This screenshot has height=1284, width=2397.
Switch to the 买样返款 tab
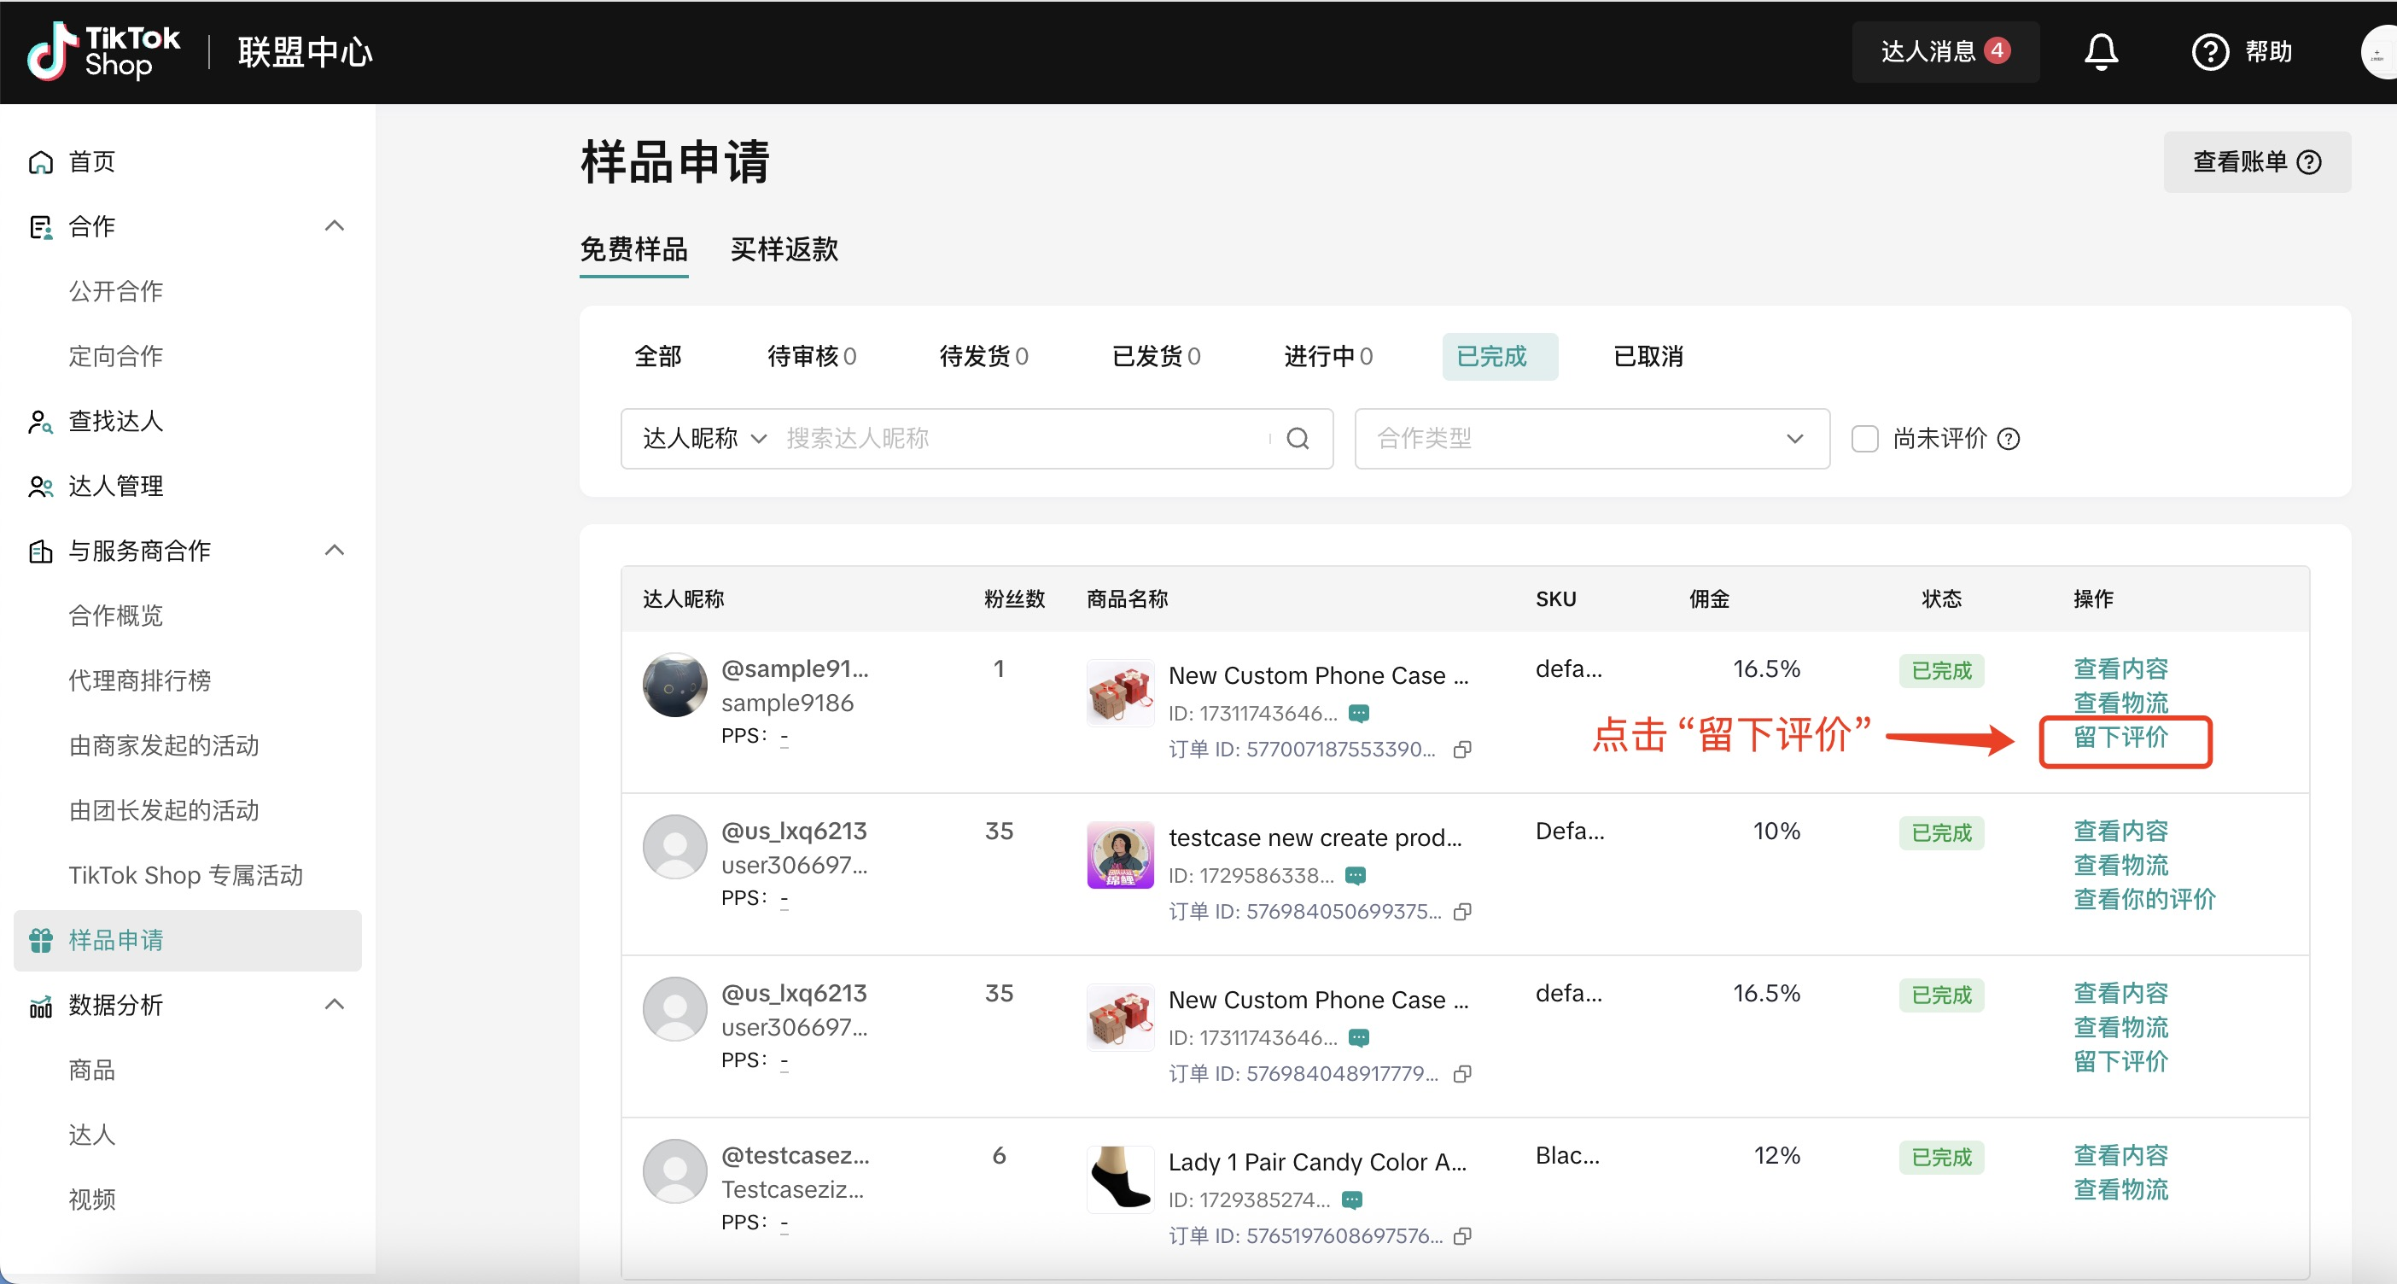pyautogui.click(x=784, y=249)
